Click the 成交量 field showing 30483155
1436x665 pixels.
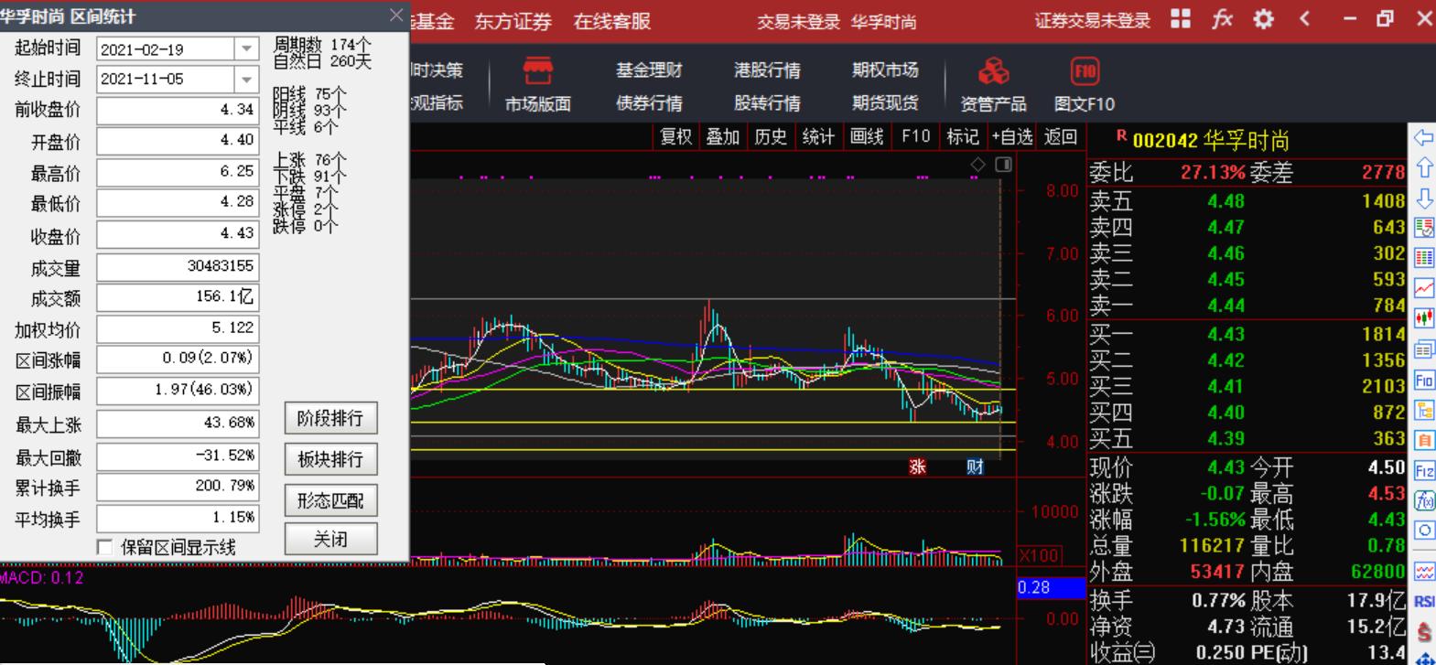(x=178, y=266)
